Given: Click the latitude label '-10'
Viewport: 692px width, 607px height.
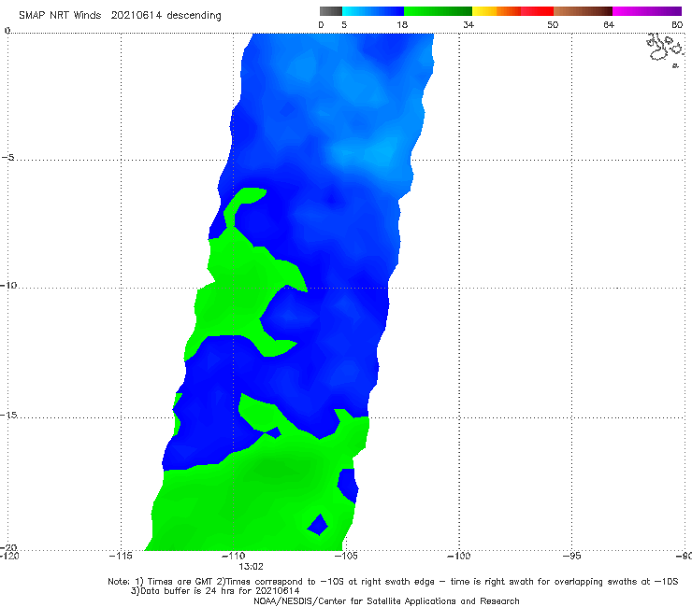Looking at the screenshot, I should click(7, 285).
